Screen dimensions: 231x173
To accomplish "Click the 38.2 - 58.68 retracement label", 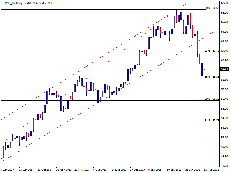I will coord(212,77).
